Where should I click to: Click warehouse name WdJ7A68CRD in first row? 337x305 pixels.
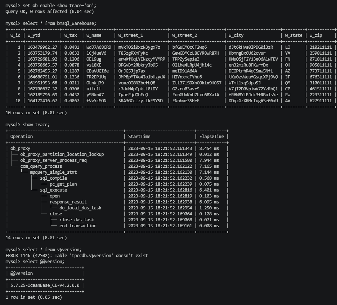tap(99, 47)
